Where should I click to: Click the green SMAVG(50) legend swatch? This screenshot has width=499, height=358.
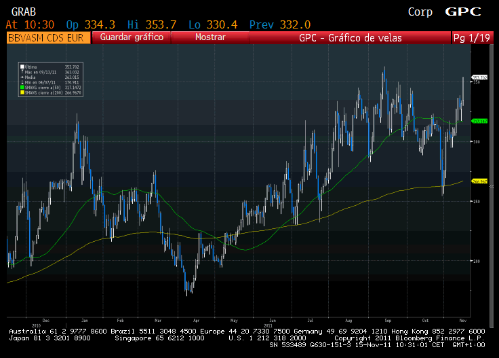tap(22, 88)
